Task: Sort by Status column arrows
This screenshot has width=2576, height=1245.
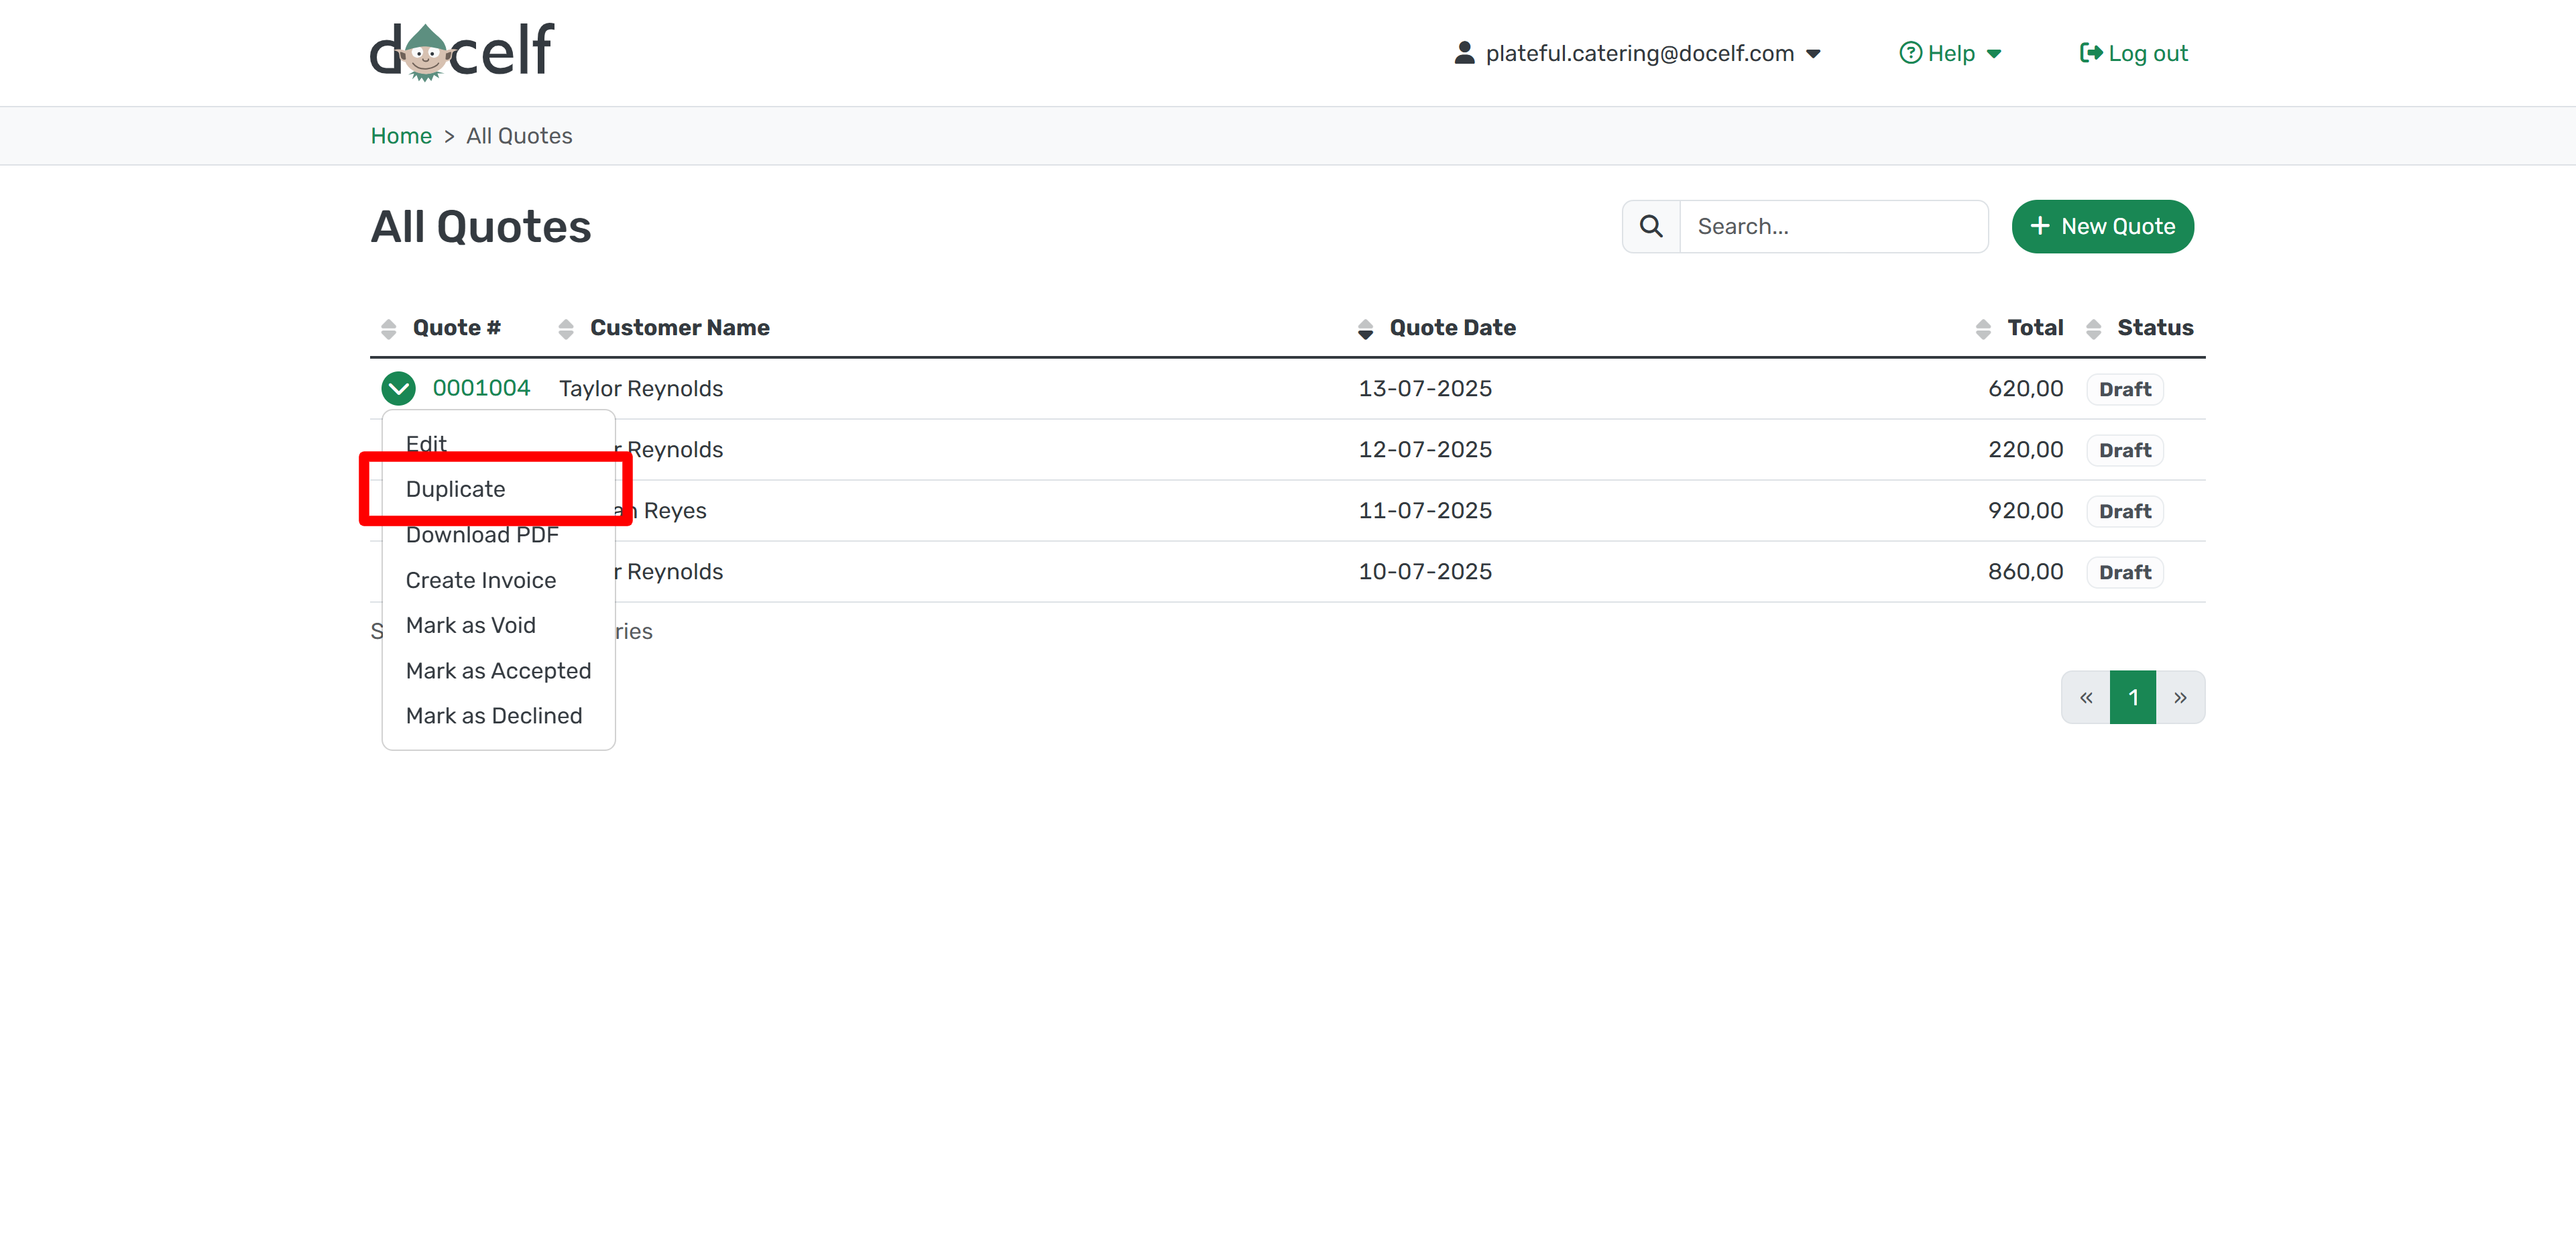Action: point(2093,328)
